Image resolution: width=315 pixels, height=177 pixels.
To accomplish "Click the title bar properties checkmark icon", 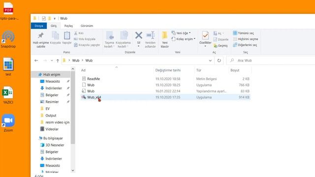I will click(x=44, y=19).
